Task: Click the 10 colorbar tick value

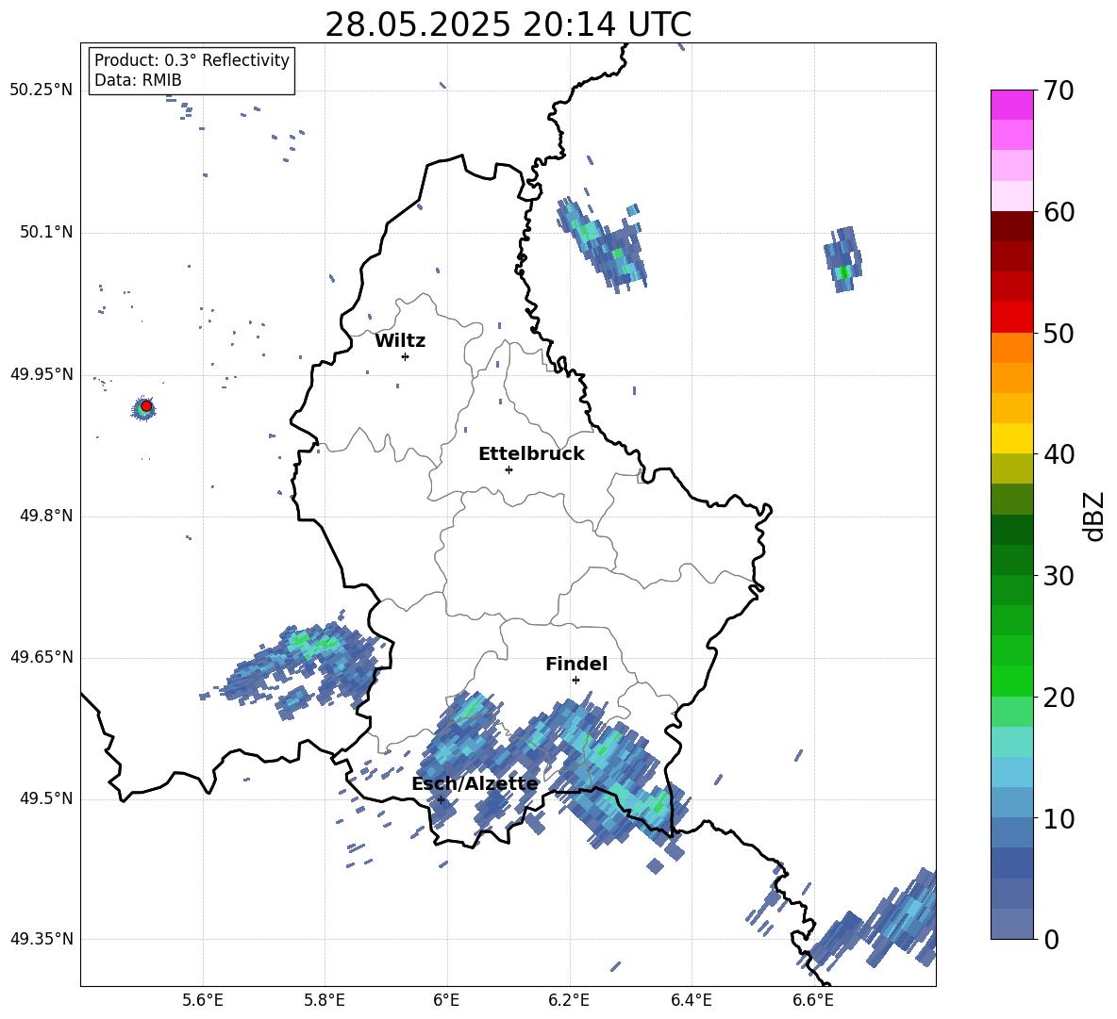Action: coord(1059,818)
